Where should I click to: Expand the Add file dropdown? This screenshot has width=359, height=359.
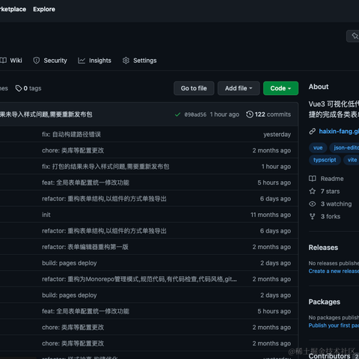click(239, 88)
